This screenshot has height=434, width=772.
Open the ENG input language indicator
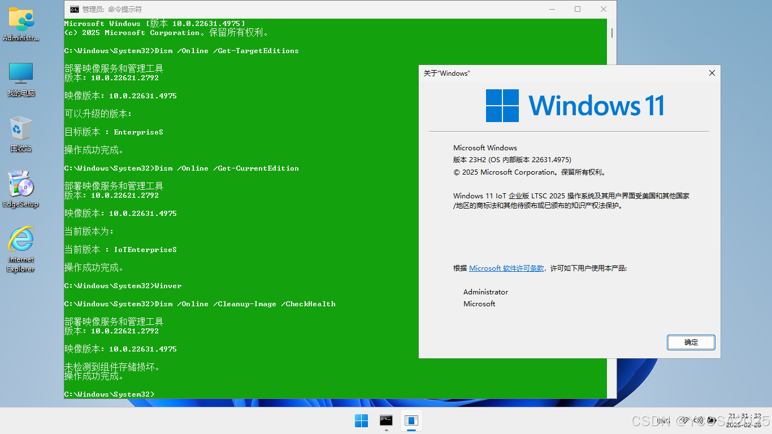point(663,421)
